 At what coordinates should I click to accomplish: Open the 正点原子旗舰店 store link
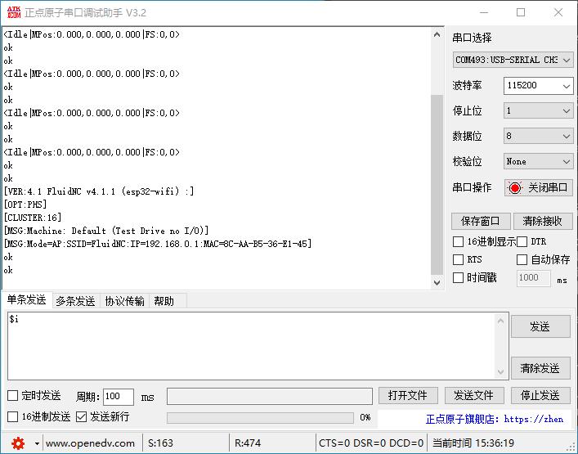tap(495, 419)
